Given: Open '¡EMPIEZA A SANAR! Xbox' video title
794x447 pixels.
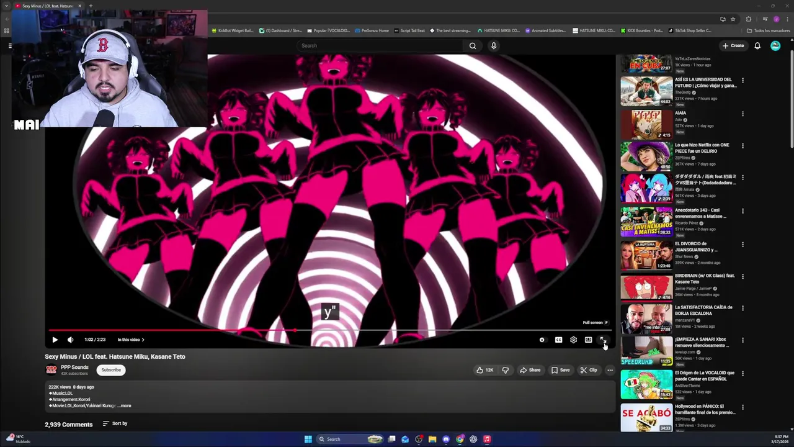Looking at the screenshot, I should click(x=702, y=343).
